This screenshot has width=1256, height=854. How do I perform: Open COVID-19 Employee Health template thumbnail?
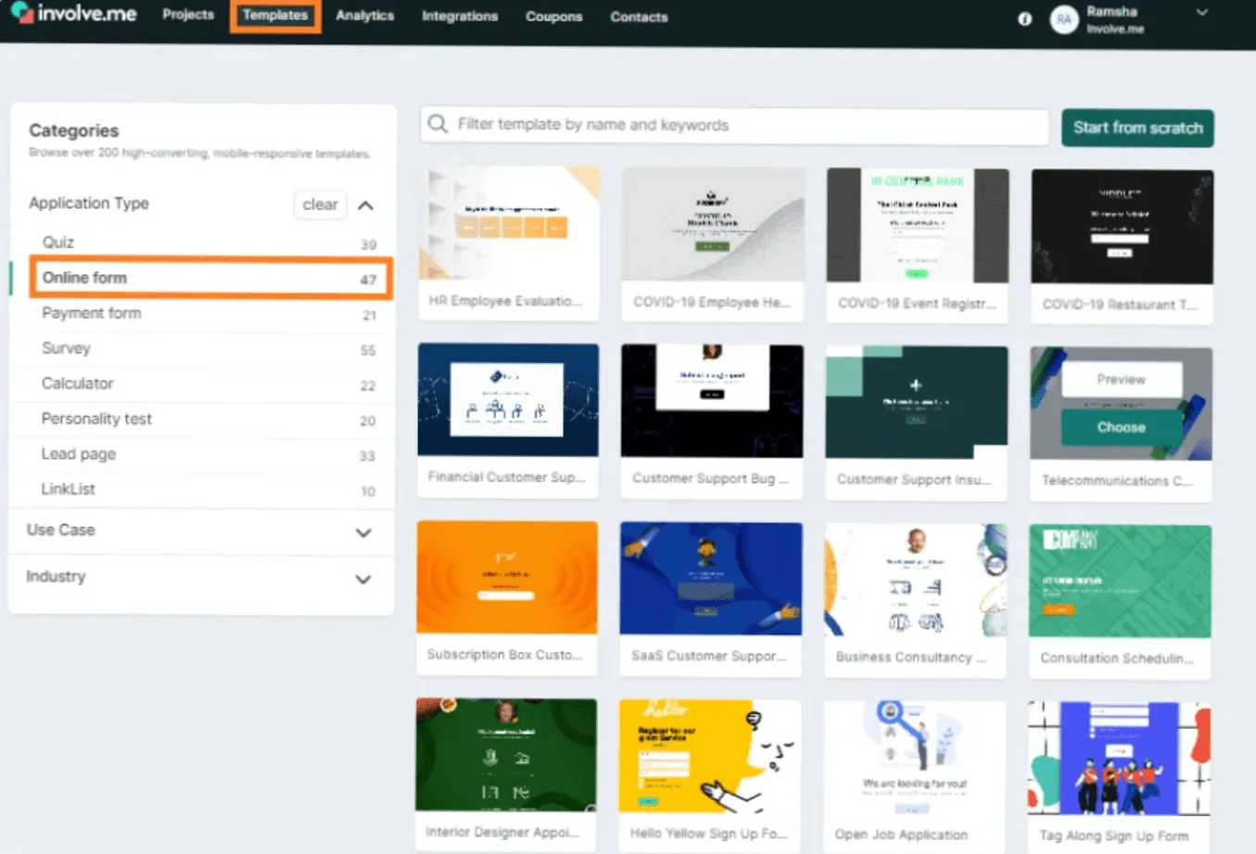[x=713, y=224]
